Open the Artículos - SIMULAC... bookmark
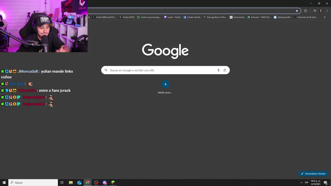The image size is (331, 186). point(259,17)
